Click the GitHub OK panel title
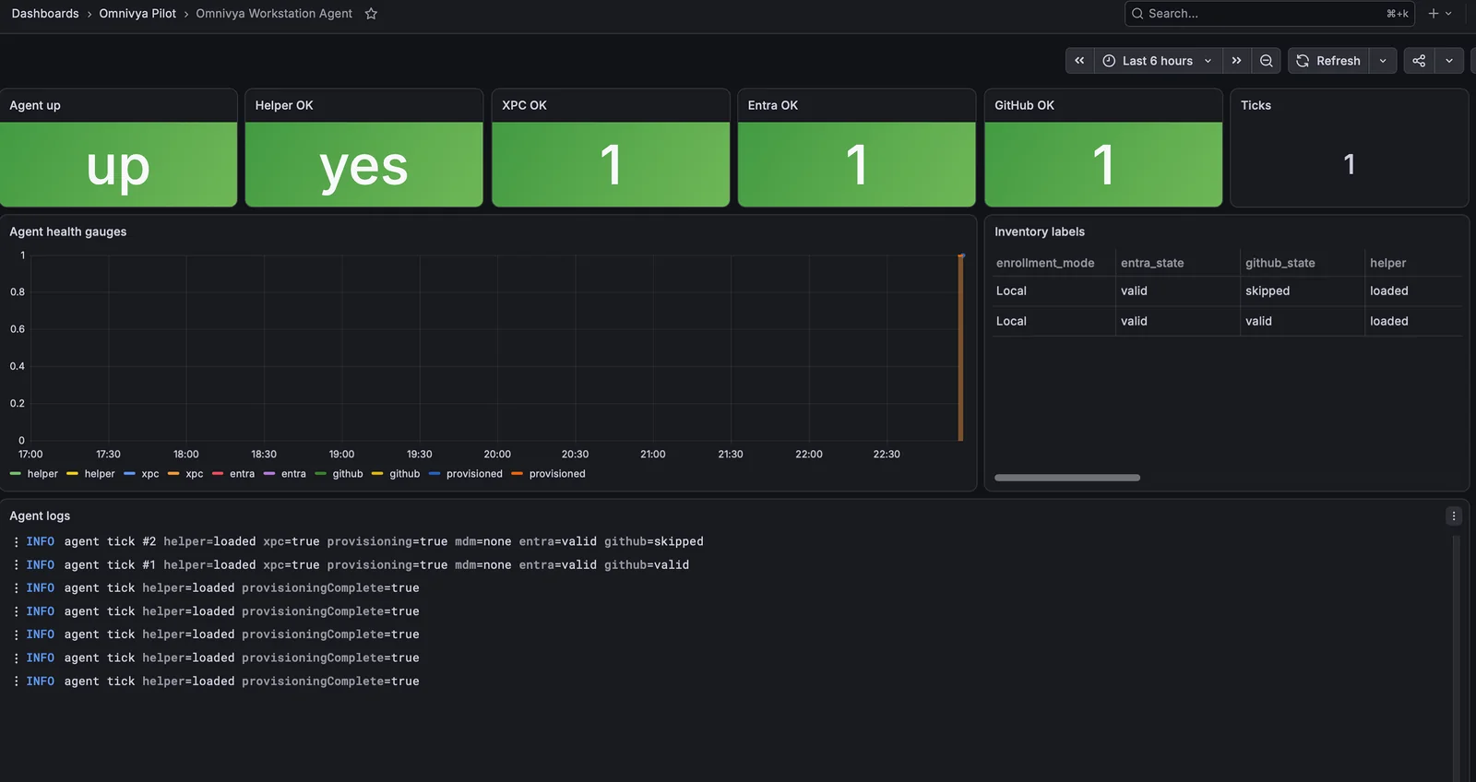The width and height of the screenshot is (1476, 782). pyautogui.click(x=1024, y=105)
